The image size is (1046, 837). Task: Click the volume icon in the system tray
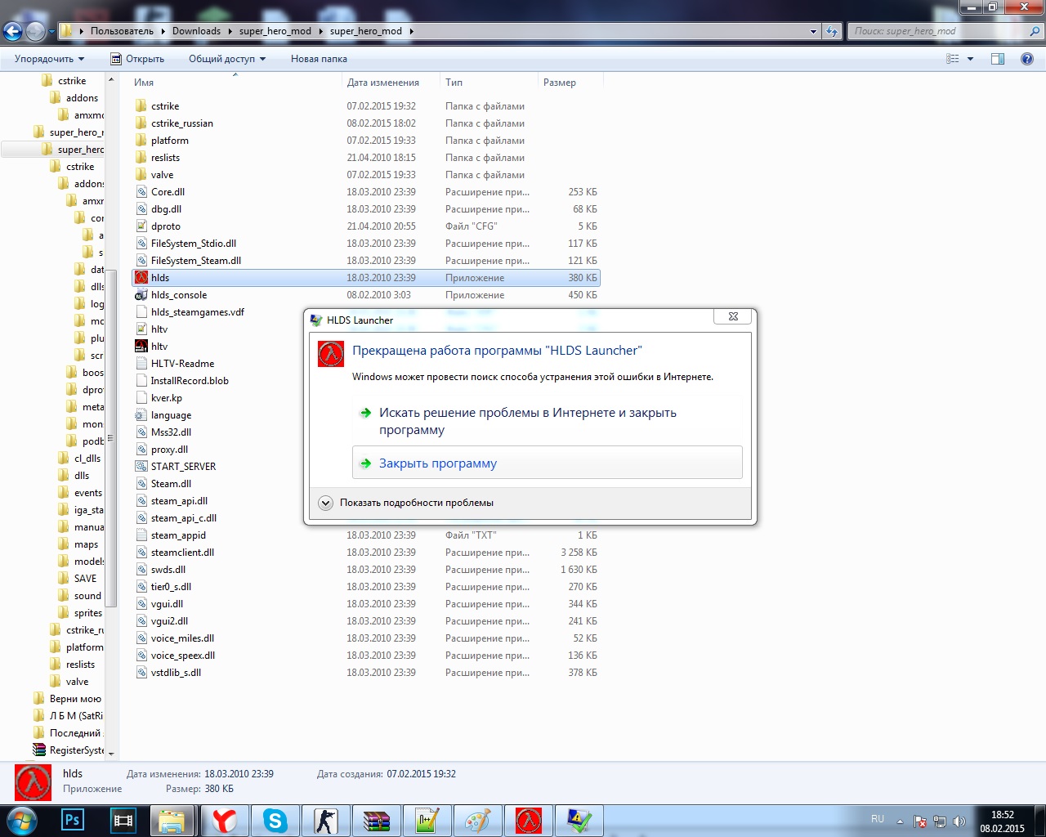(x=959, y=821)
